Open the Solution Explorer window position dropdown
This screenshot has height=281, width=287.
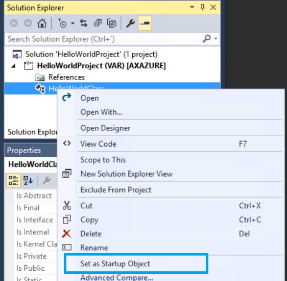click(192, 7)
